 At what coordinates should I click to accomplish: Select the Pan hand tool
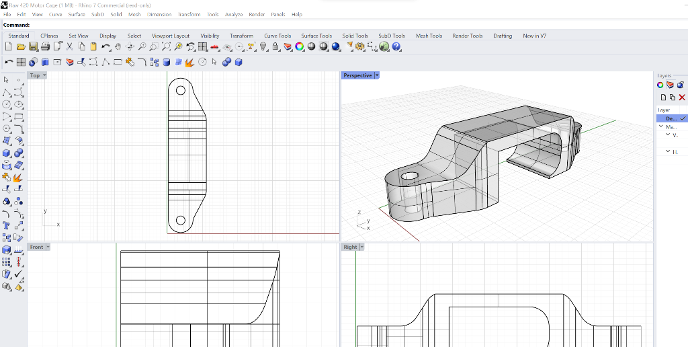point(118,46)
